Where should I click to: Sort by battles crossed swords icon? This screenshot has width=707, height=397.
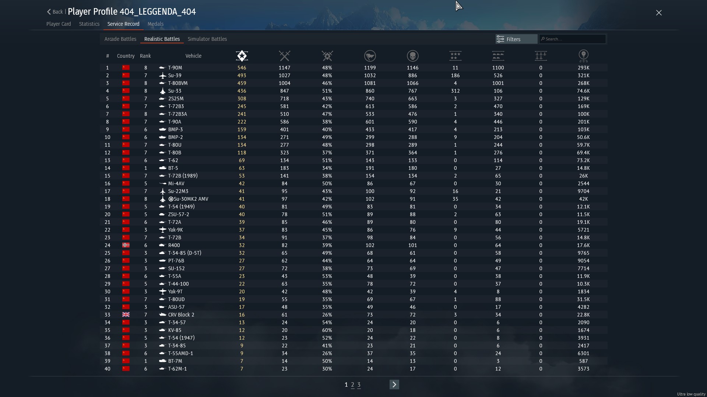point(284,56)
